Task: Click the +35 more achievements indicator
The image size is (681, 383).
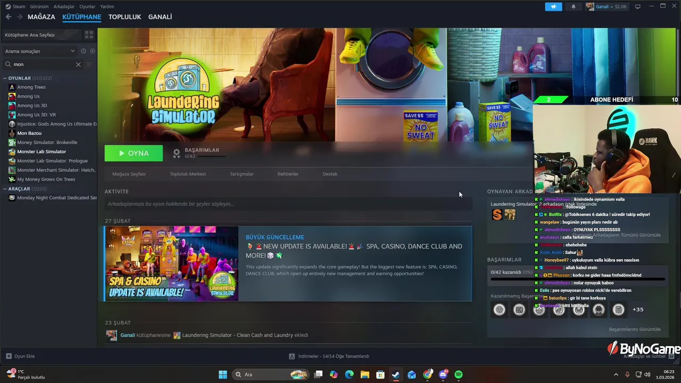Action: [x=638, y=310]
